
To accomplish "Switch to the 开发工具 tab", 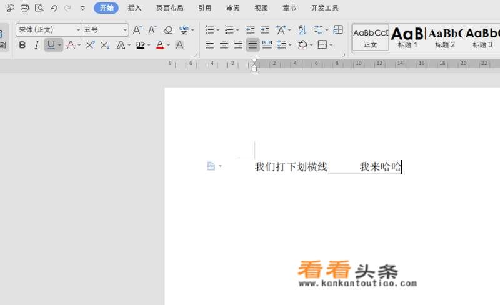I will (325, 8).
